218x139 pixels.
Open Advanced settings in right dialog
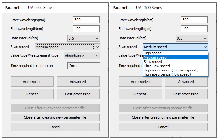[x=186, y=82]
